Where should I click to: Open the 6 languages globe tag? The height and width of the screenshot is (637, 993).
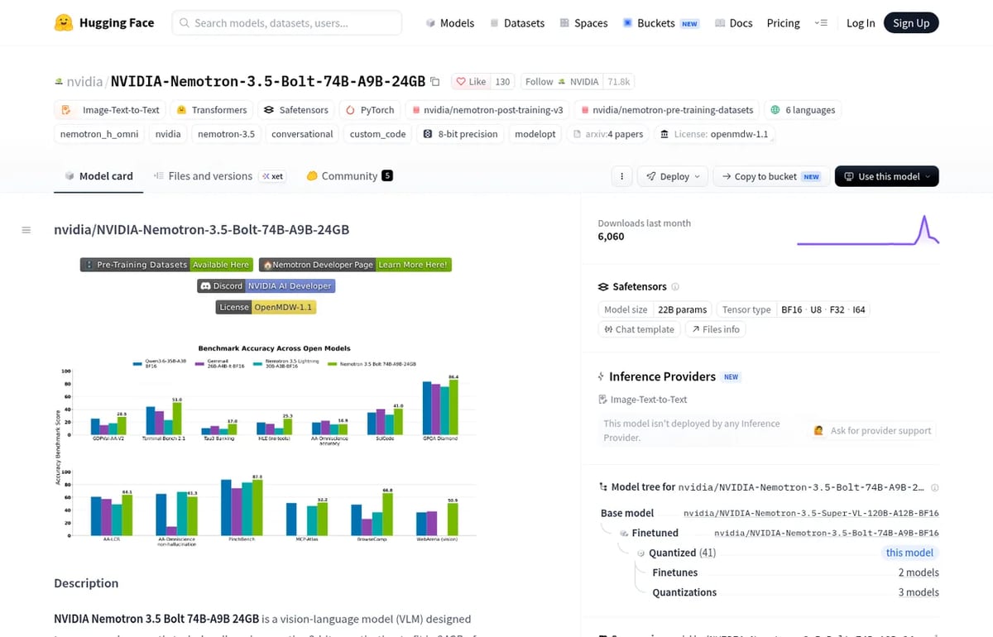pyautogui.click(x=803, y=110)
